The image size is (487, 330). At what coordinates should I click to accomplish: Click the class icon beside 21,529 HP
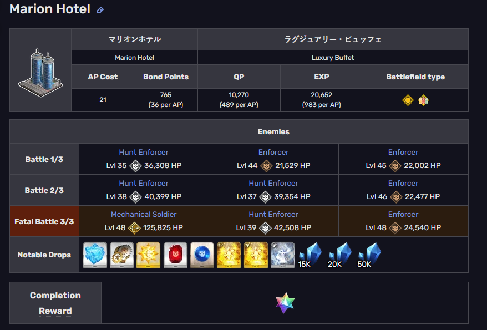[x=266, y=166]
